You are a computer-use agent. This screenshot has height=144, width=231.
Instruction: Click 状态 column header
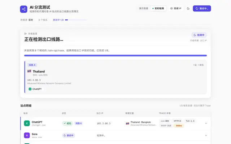[64, 113]
